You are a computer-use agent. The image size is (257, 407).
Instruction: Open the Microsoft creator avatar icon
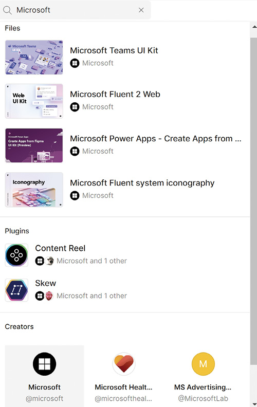click(44, 364)
